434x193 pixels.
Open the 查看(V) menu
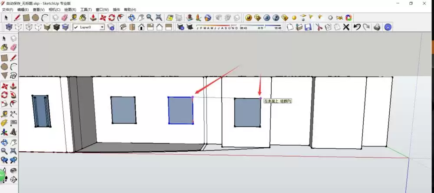coord(39,10)
